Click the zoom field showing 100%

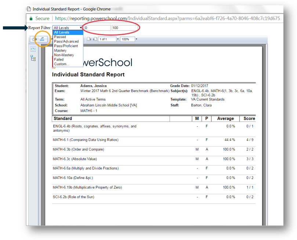tap(127, 39)
